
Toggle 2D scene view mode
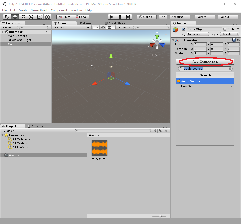(x=88, y=27)
